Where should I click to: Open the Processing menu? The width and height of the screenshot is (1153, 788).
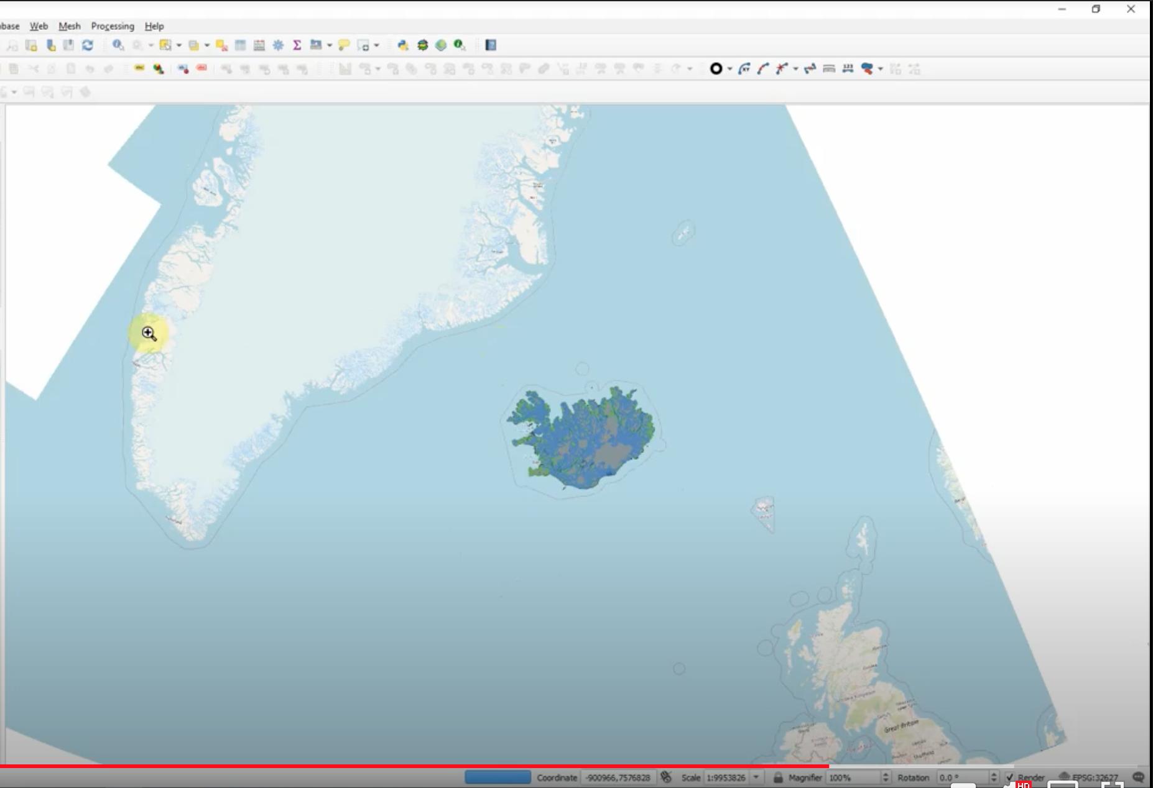click(x=113, y=26)
